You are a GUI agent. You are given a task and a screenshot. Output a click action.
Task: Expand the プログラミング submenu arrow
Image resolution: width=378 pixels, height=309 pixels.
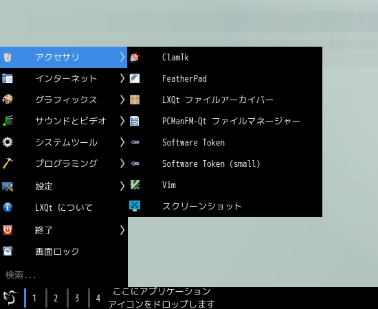pyautogui.click(x=122, y=163)
